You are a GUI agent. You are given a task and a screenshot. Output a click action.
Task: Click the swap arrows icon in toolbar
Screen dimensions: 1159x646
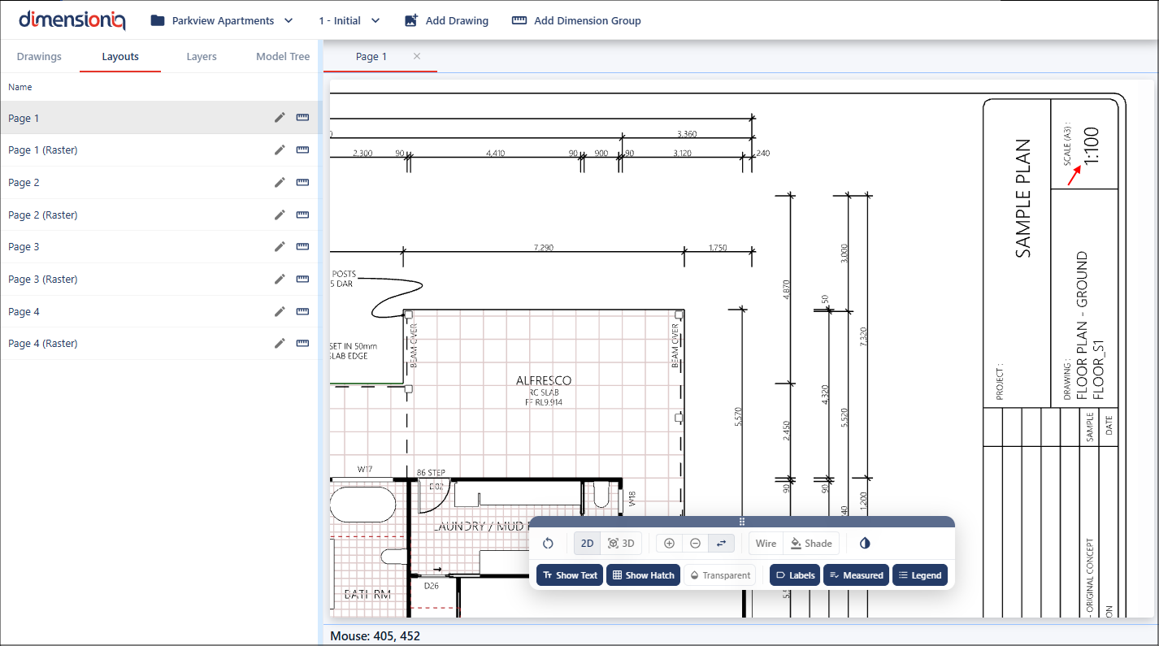click(721, 544)
